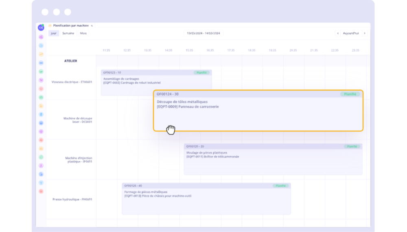This screenshot has height=232, width=407.
Task: Click the purple contacts icon in sidebar
Action: pos(41,37)
